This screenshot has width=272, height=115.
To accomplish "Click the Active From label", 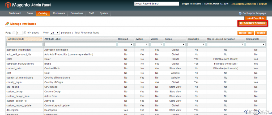I will (x=51, y=96).
